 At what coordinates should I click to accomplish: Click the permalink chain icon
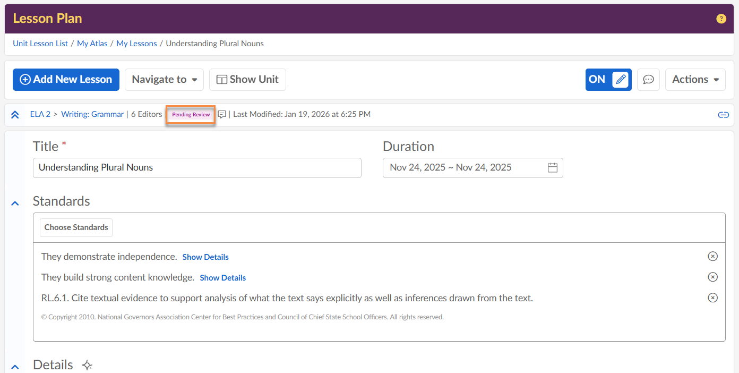(x=723, y=115)
